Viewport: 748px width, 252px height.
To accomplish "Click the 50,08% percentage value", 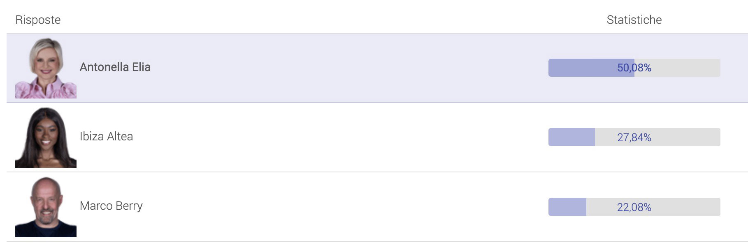I will [634, 68].
